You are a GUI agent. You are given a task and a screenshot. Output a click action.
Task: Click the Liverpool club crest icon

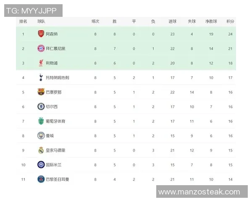(x=41, y=63)
